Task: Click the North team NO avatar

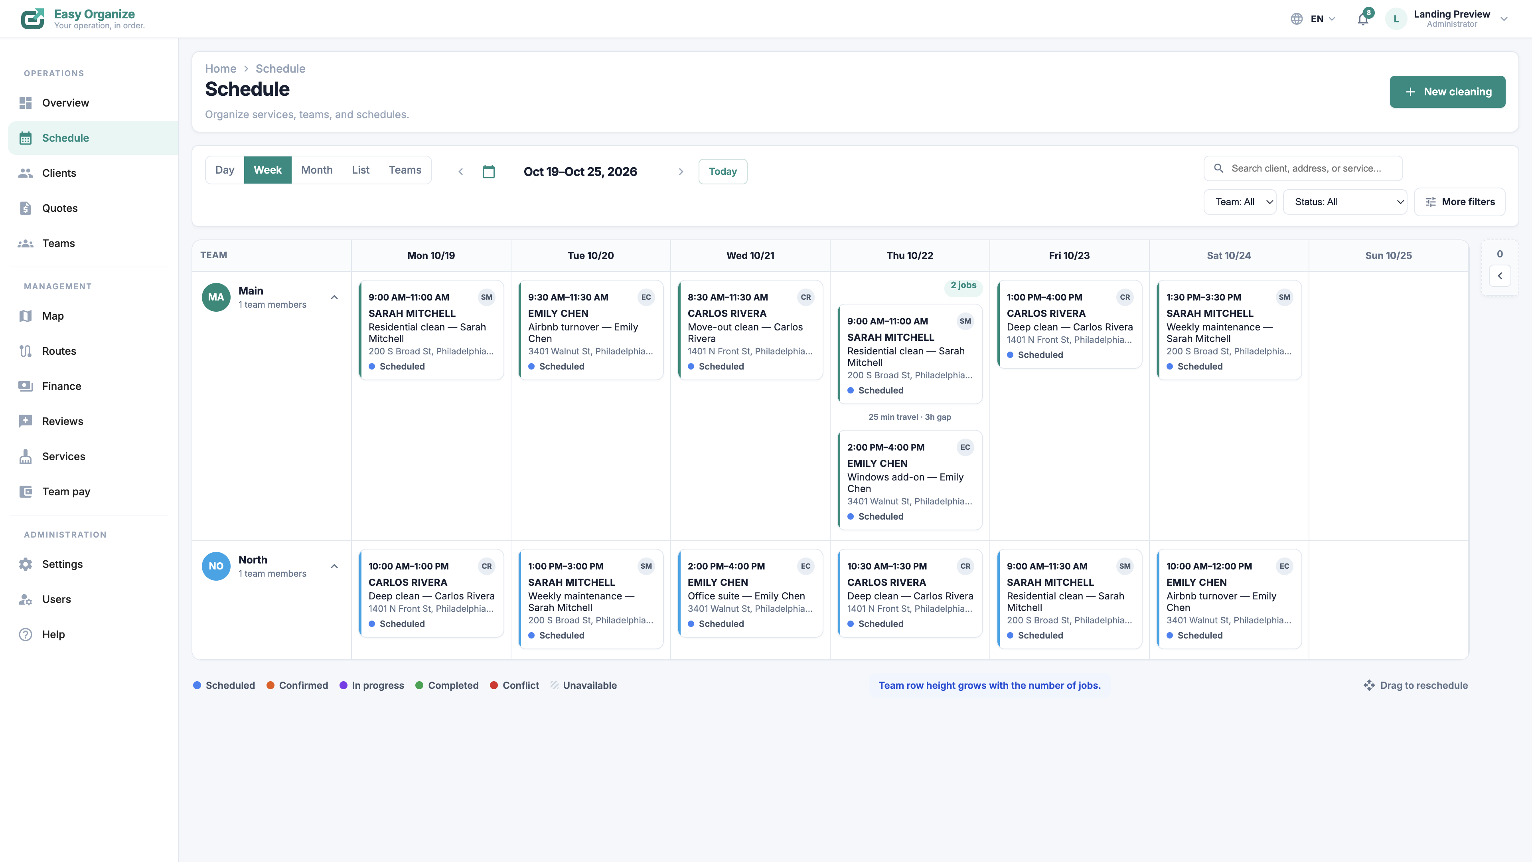Action: coord(216,566)
